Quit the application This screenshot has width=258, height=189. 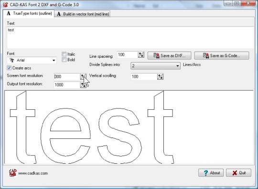[238, 173]
